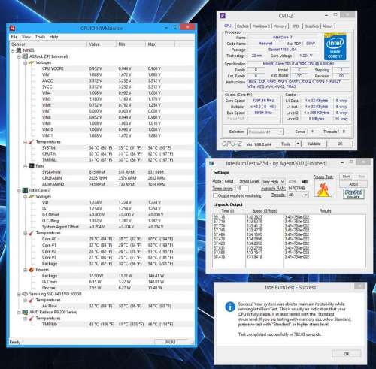Click the info icon in Success dialog

[x=230, y=307]
